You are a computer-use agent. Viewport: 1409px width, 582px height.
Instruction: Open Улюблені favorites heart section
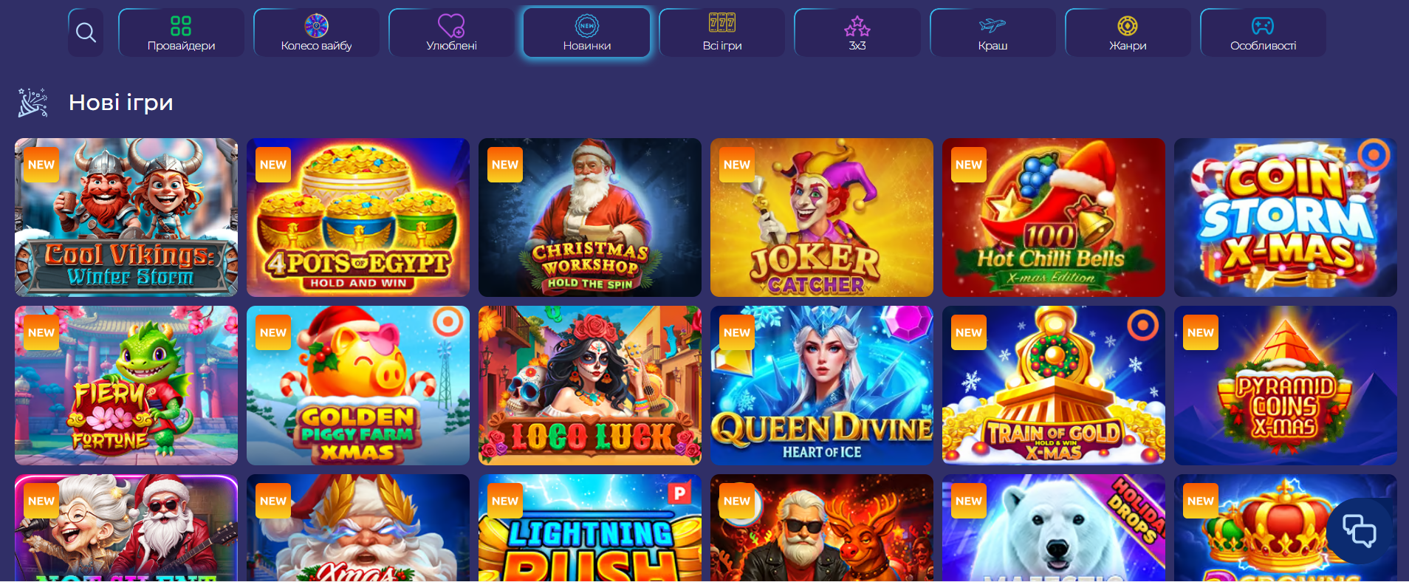pos(451,32)
